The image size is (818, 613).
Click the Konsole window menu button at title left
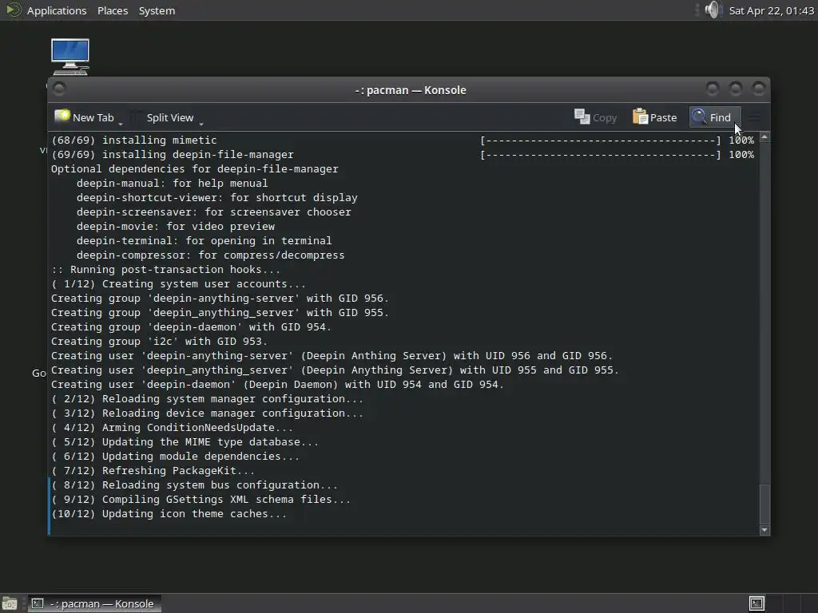click(x=59, y=89)
